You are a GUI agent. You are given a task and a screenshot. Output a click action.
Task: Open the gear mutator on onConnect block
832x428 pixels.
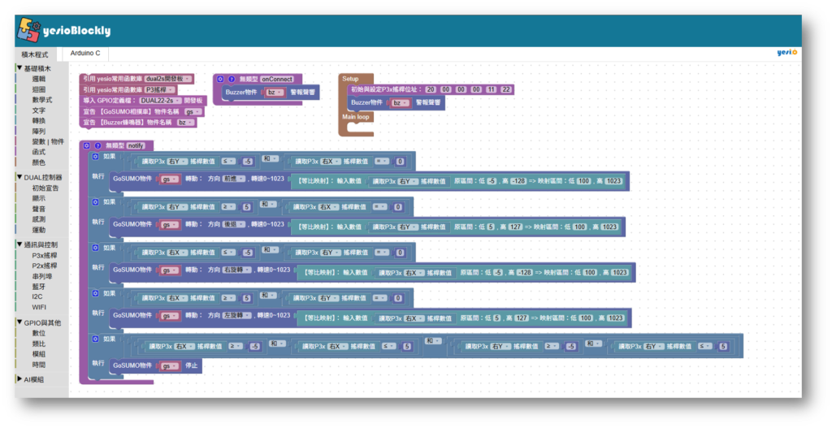220,79
